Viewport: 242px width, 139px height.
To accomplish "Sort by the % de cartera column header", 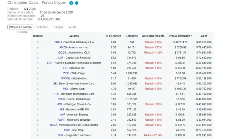I will pyautogui.click(x=113, y=36).
